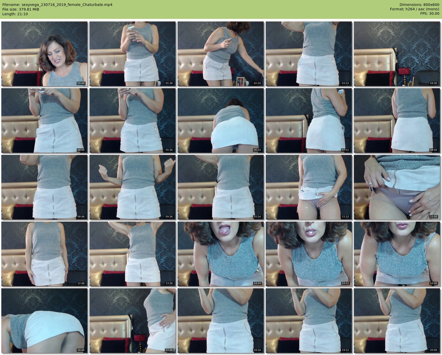Click the Filename line in the header
The width and height of the screenshot is (442, 355).
57,5
